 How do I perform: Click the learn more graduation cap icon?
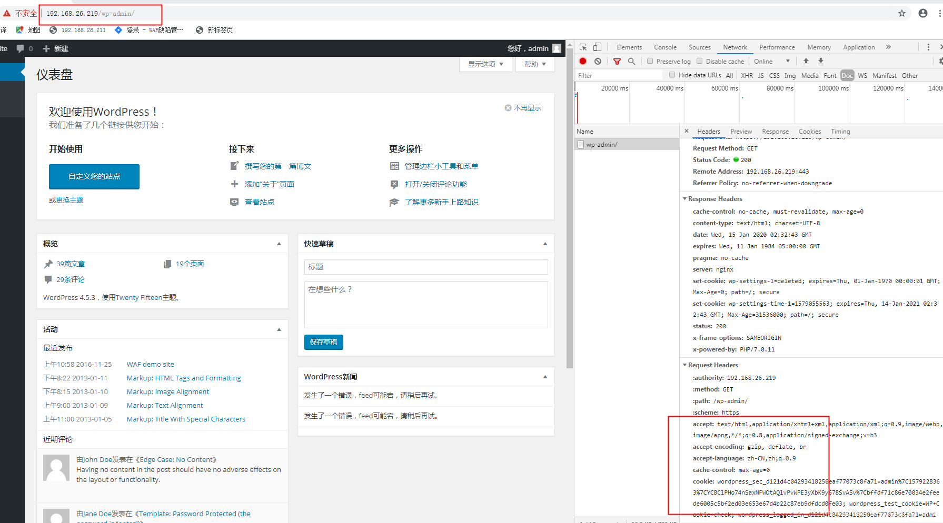394,202
